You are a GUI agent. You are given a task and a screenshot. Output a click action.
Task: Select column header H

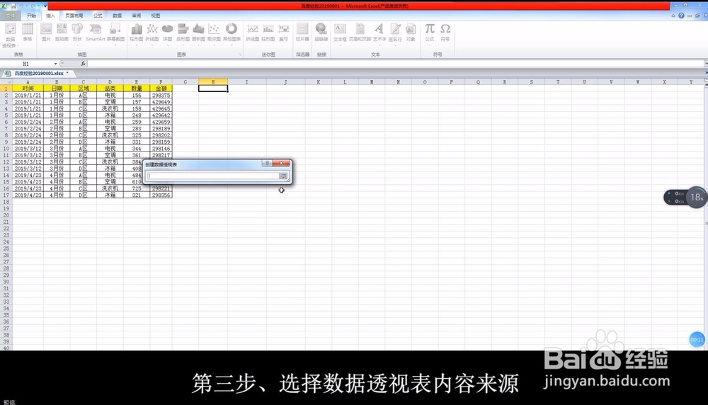point(212,82)
